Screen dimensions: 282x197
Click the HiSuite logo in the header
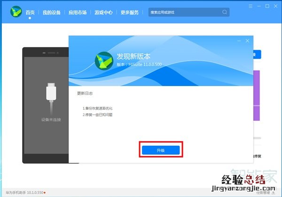16,11
